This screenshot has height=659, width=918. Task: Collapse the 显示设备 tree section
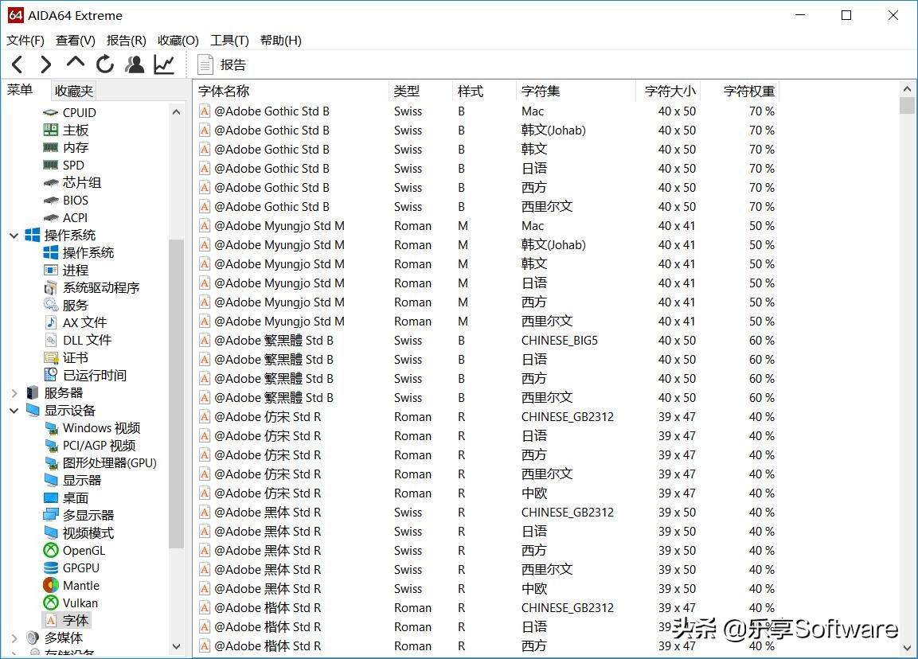coord(14,411)
